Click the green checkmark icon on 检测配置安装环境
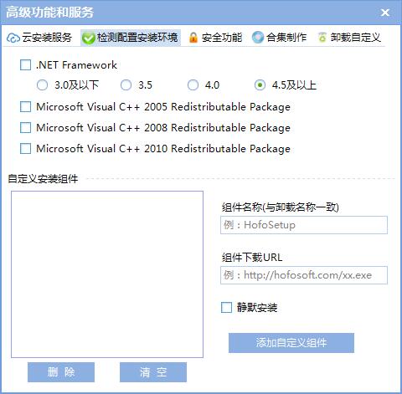The width and height of the screenshot is (402, 394). [89, 38]
